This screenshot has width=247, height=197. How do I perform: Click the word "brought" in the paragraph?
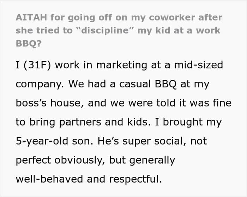[x=182, y=122]
